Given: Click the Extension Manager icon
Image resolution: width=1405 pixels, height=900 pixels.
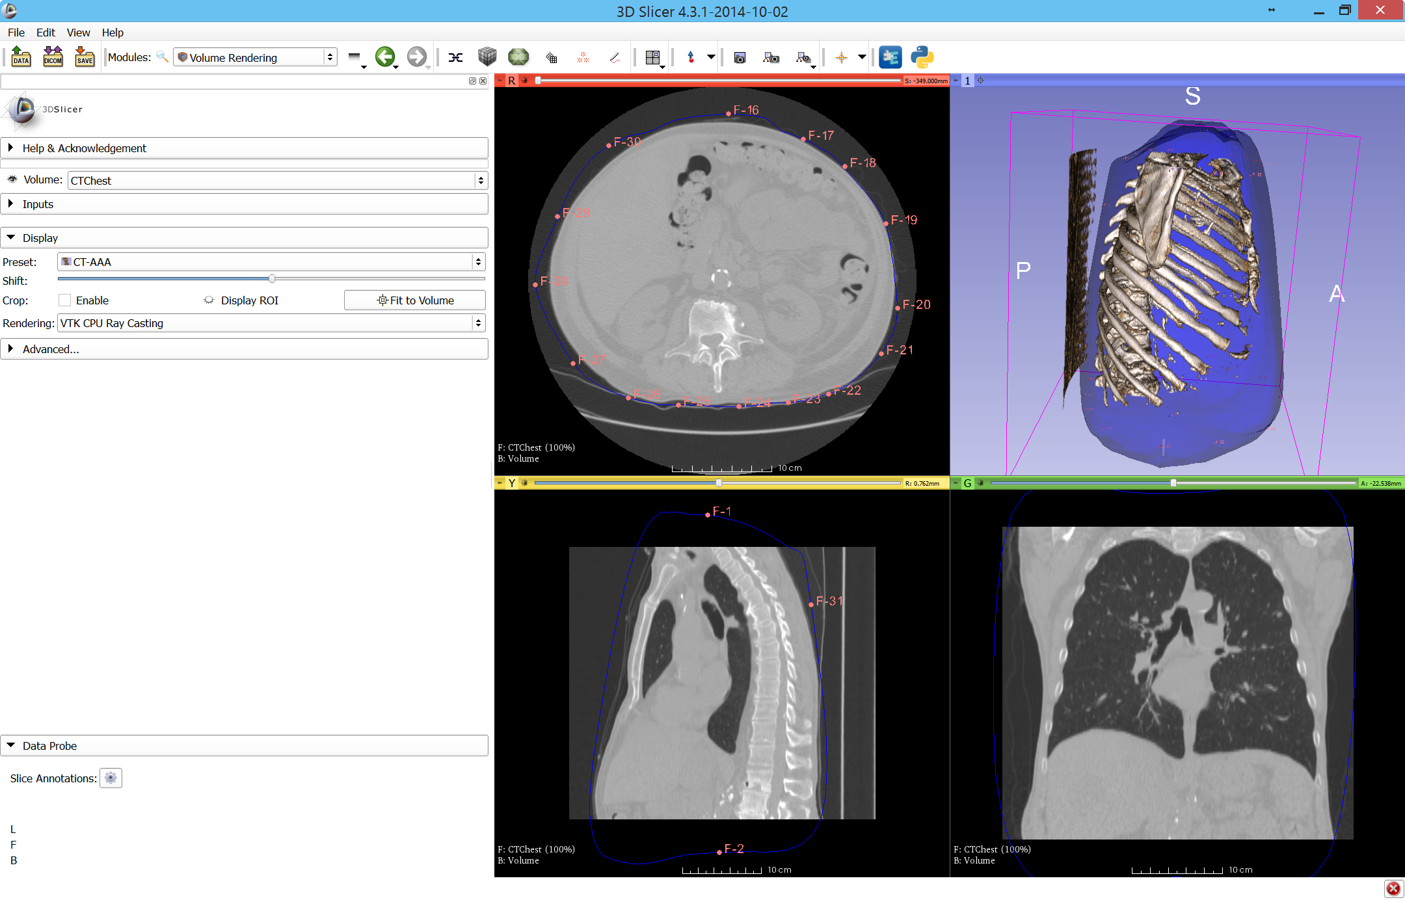Looking at the screenshot, I should 890,57.
